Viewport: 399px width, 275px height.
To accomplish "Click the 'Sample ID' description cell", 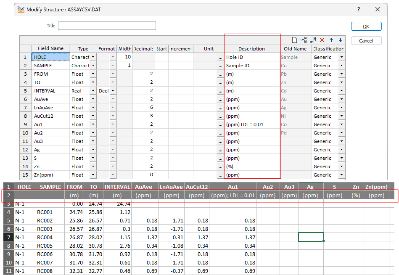I will pyautogui.click(x=252, y=66).
